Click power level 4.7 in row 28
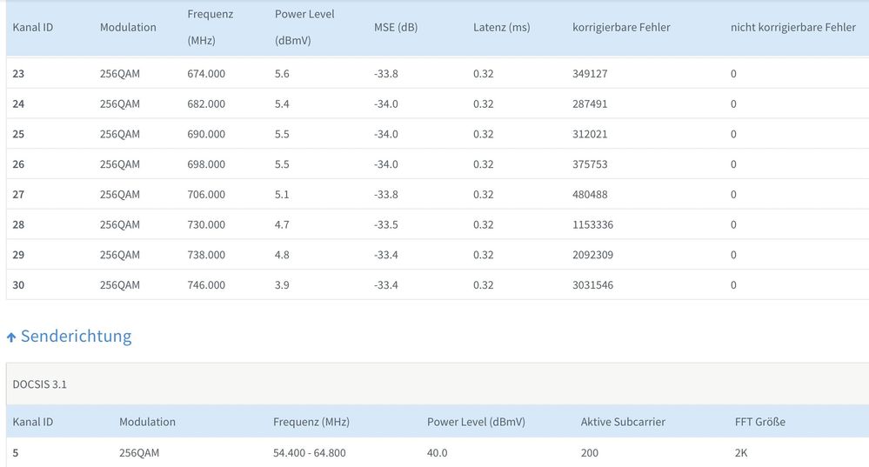This screenshot has width=869, height=467. 282,224
